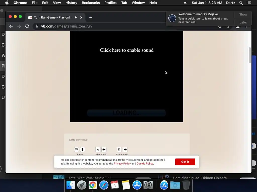Screen dimensions: 257x192
Task: Bookmark this page with the star icon
Action: (228, 26)
